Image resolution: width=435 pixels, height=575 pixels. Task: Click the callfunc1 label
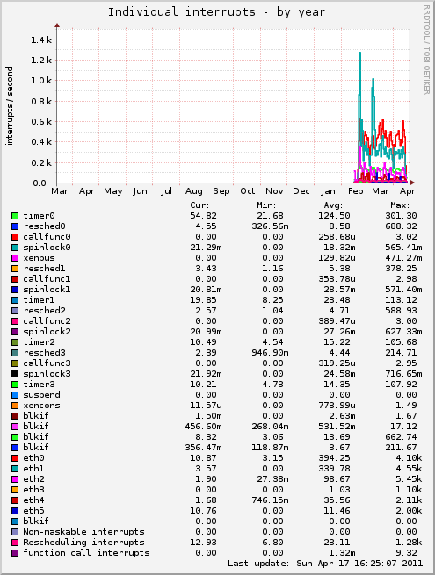click(x=47, y=279)
